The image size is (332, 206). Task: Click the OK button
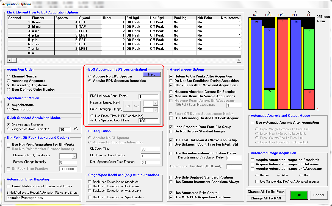(299, 195)
